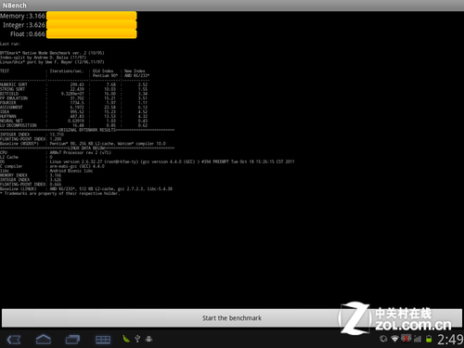Open the Android home screen icon
This screenshot has width=464, height=348.
click(x=44, y=340)
